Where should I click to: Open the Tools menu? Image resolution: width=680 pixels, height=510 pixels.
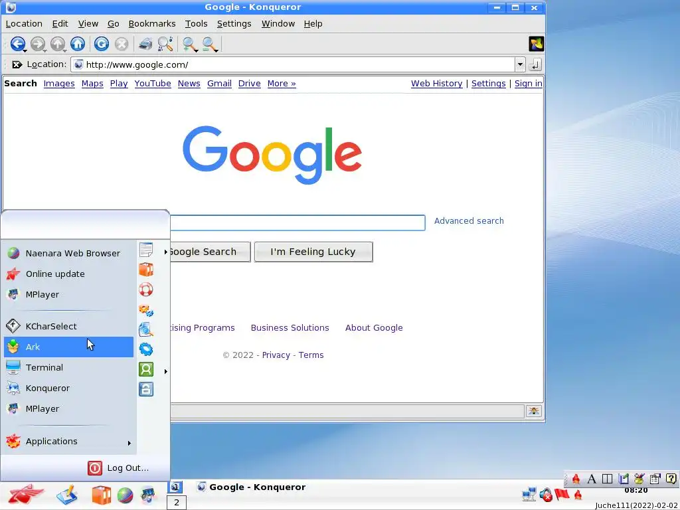coord(196,23)
